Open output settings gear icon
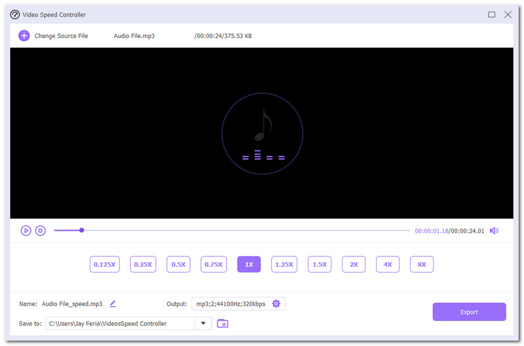This screenshot has height=346, width=524. coord(276,303)
